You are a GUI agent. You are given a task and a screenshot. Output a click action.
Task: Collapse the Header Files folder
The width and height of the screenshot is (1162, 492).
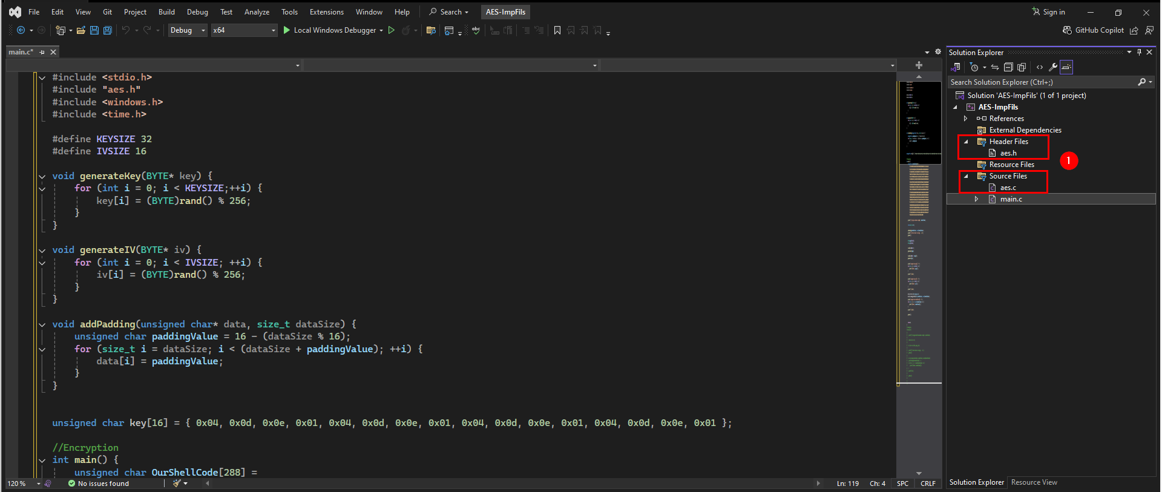[966, 142]
